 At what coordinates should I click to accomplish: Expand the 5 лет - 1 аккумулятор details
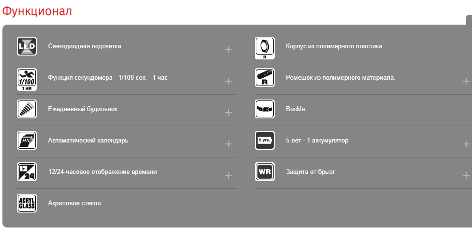[466, 144]
